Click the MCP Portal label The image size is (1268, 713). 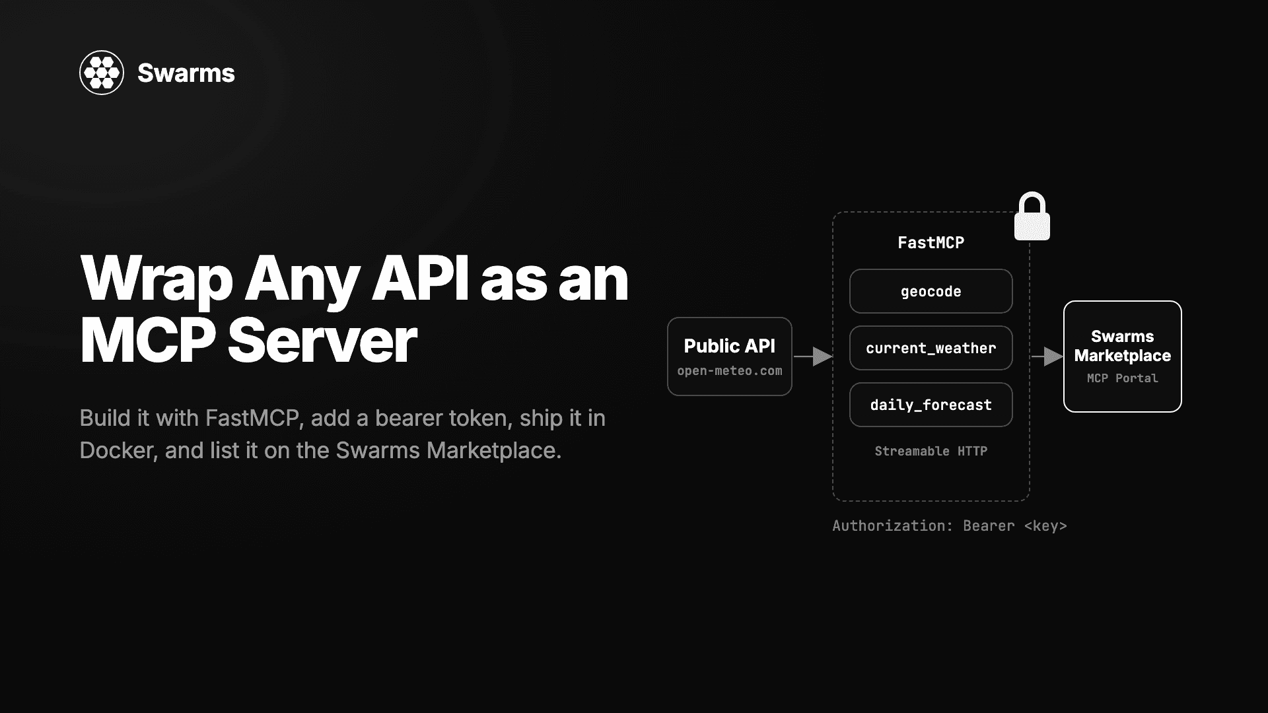click(x=1122, y=378)
